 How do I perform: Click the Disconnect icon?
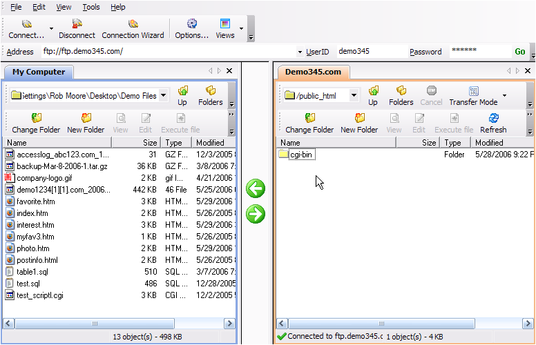coord(77,24)
